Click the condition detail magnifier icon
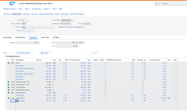 coord(5,53)
